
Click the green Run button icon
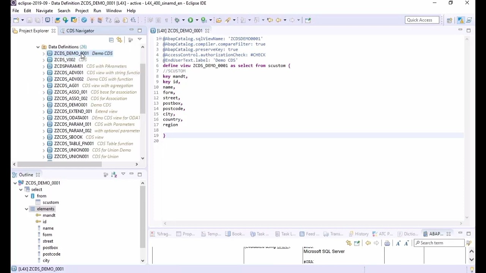click(x=190, y=20)
